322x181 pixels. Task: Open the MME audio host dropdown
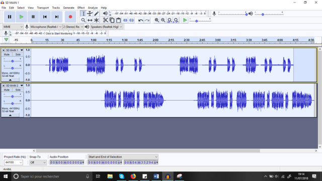click(x=13, y=27)
